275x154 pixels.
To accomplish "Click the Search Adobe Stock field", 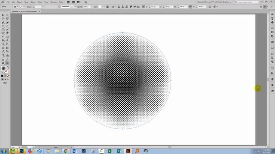I will point(246,2).
